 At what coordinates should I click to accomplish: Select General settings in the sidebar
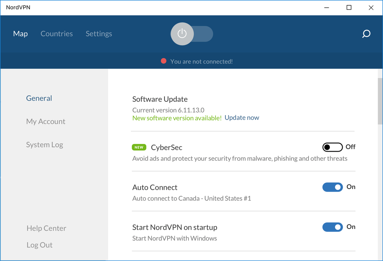click(x=39, y=98)
